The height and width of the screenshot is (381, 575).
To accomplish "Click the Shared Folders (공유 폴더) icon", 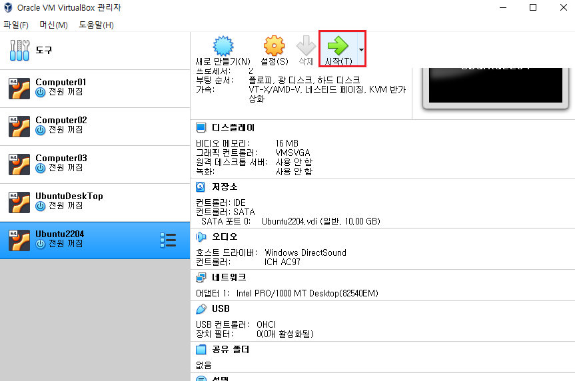I will click(201, 350).
